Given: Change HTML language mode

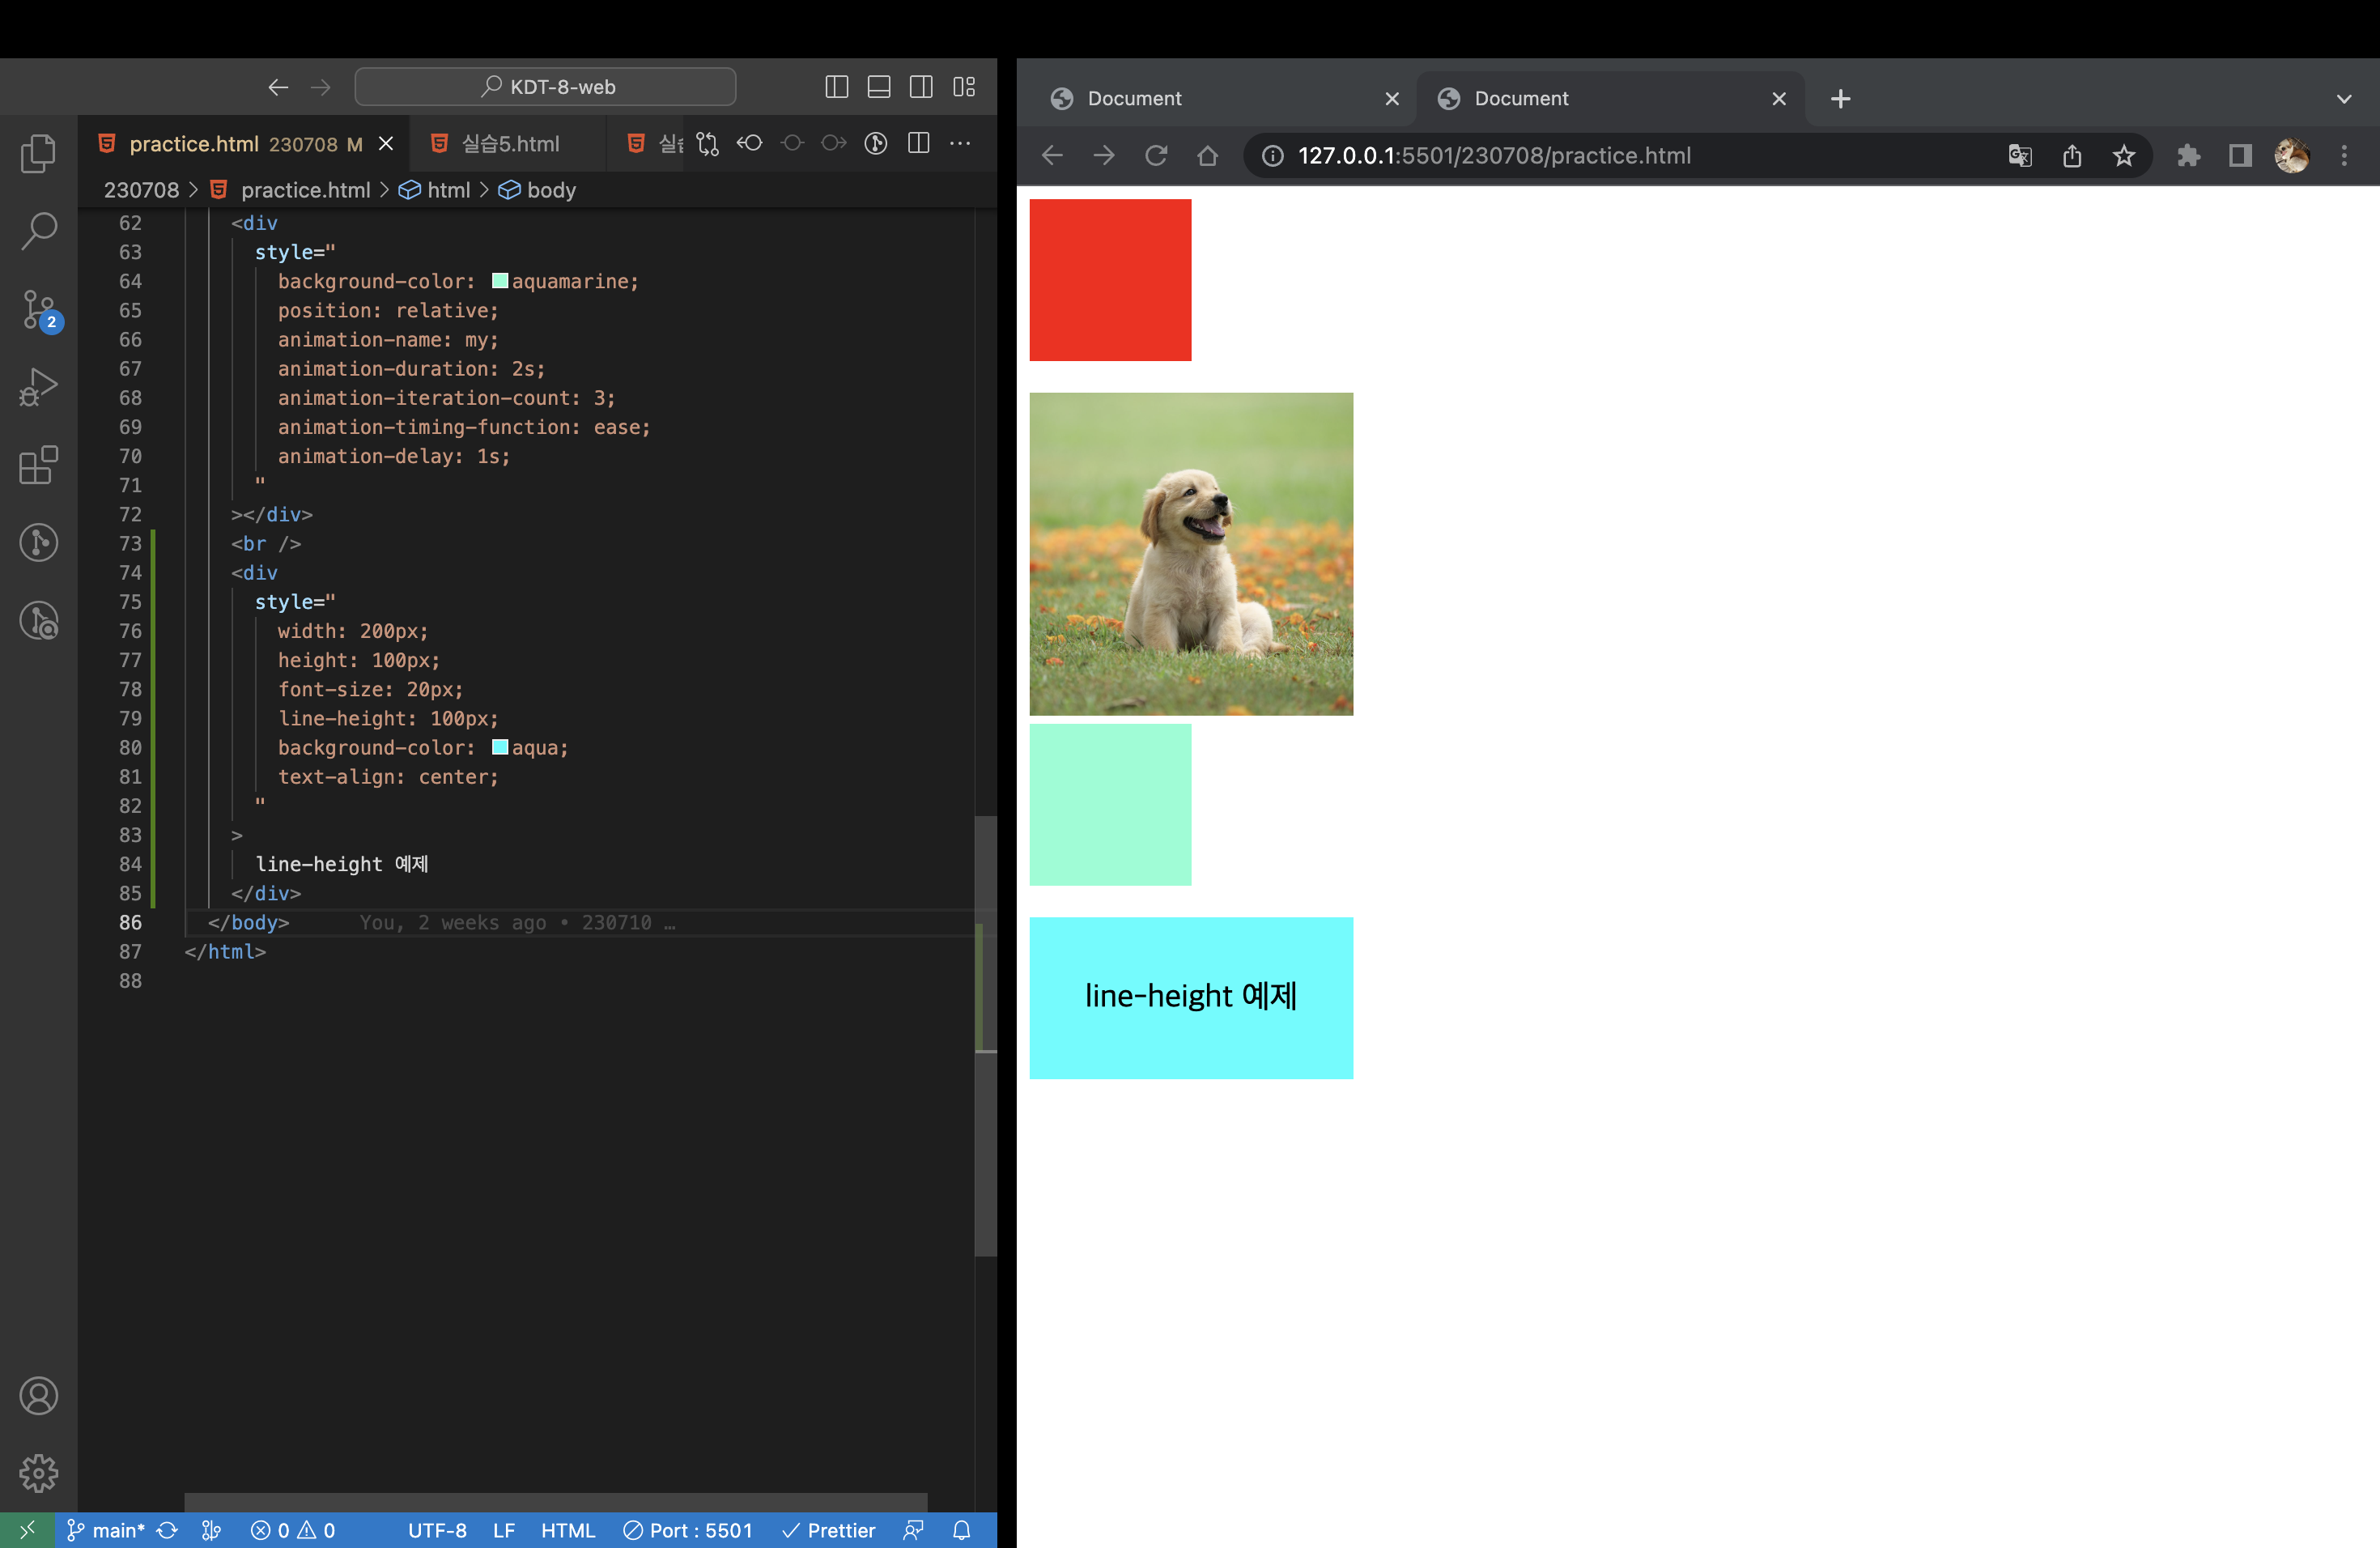Looking at the screenshot, I should [x=568, y=1530].
